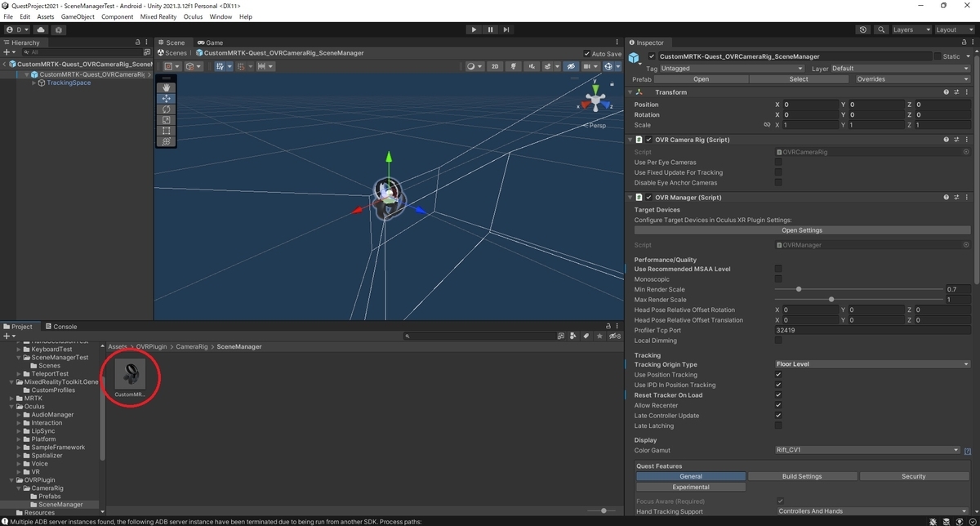Select the Hand tool in Scene view
This screenshot has height=526, width=980.
click(167, 87)
